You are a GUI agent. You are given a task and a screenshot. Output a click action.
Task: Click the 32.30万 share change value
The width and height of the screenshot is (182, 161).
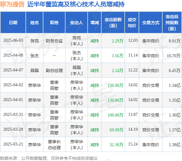click(x=116, y=145)
